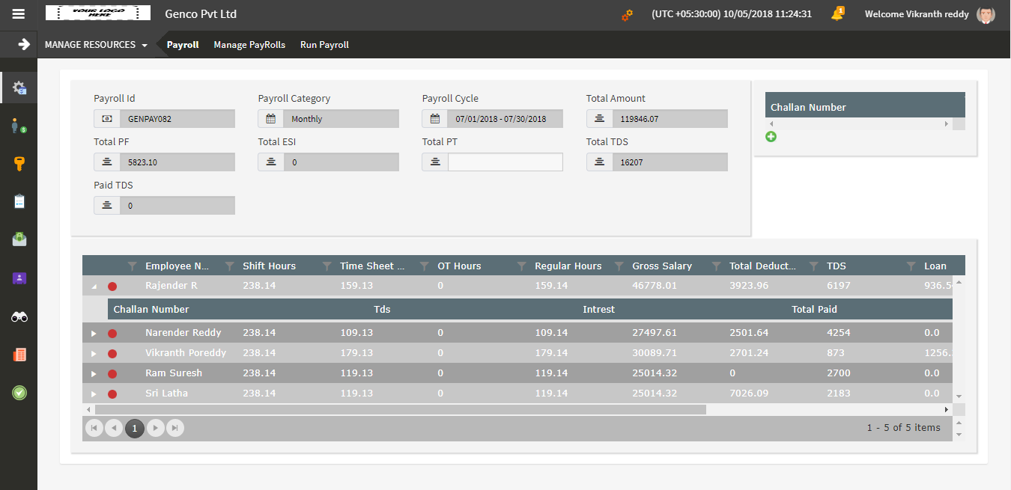1011x490 pixels.
Task: Click the Intrest sub-grid header
Action: pyautogui.click(x=599, y=309)
